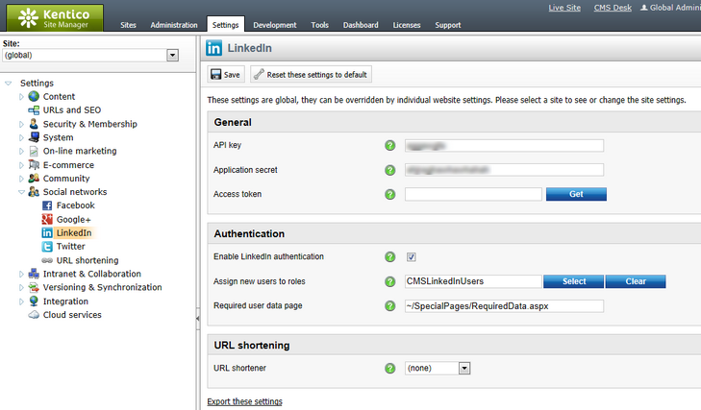The image size is (701, 410).
Task: Click the Facebook icon in tree
Action: click(x=47, y=205)
